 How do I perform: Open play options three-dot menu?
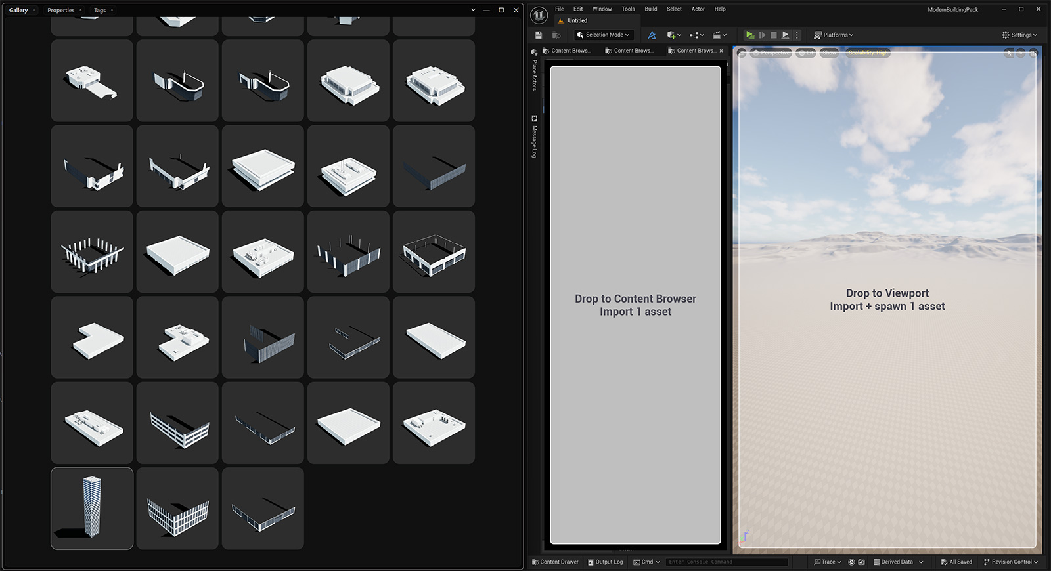point(797,35)
